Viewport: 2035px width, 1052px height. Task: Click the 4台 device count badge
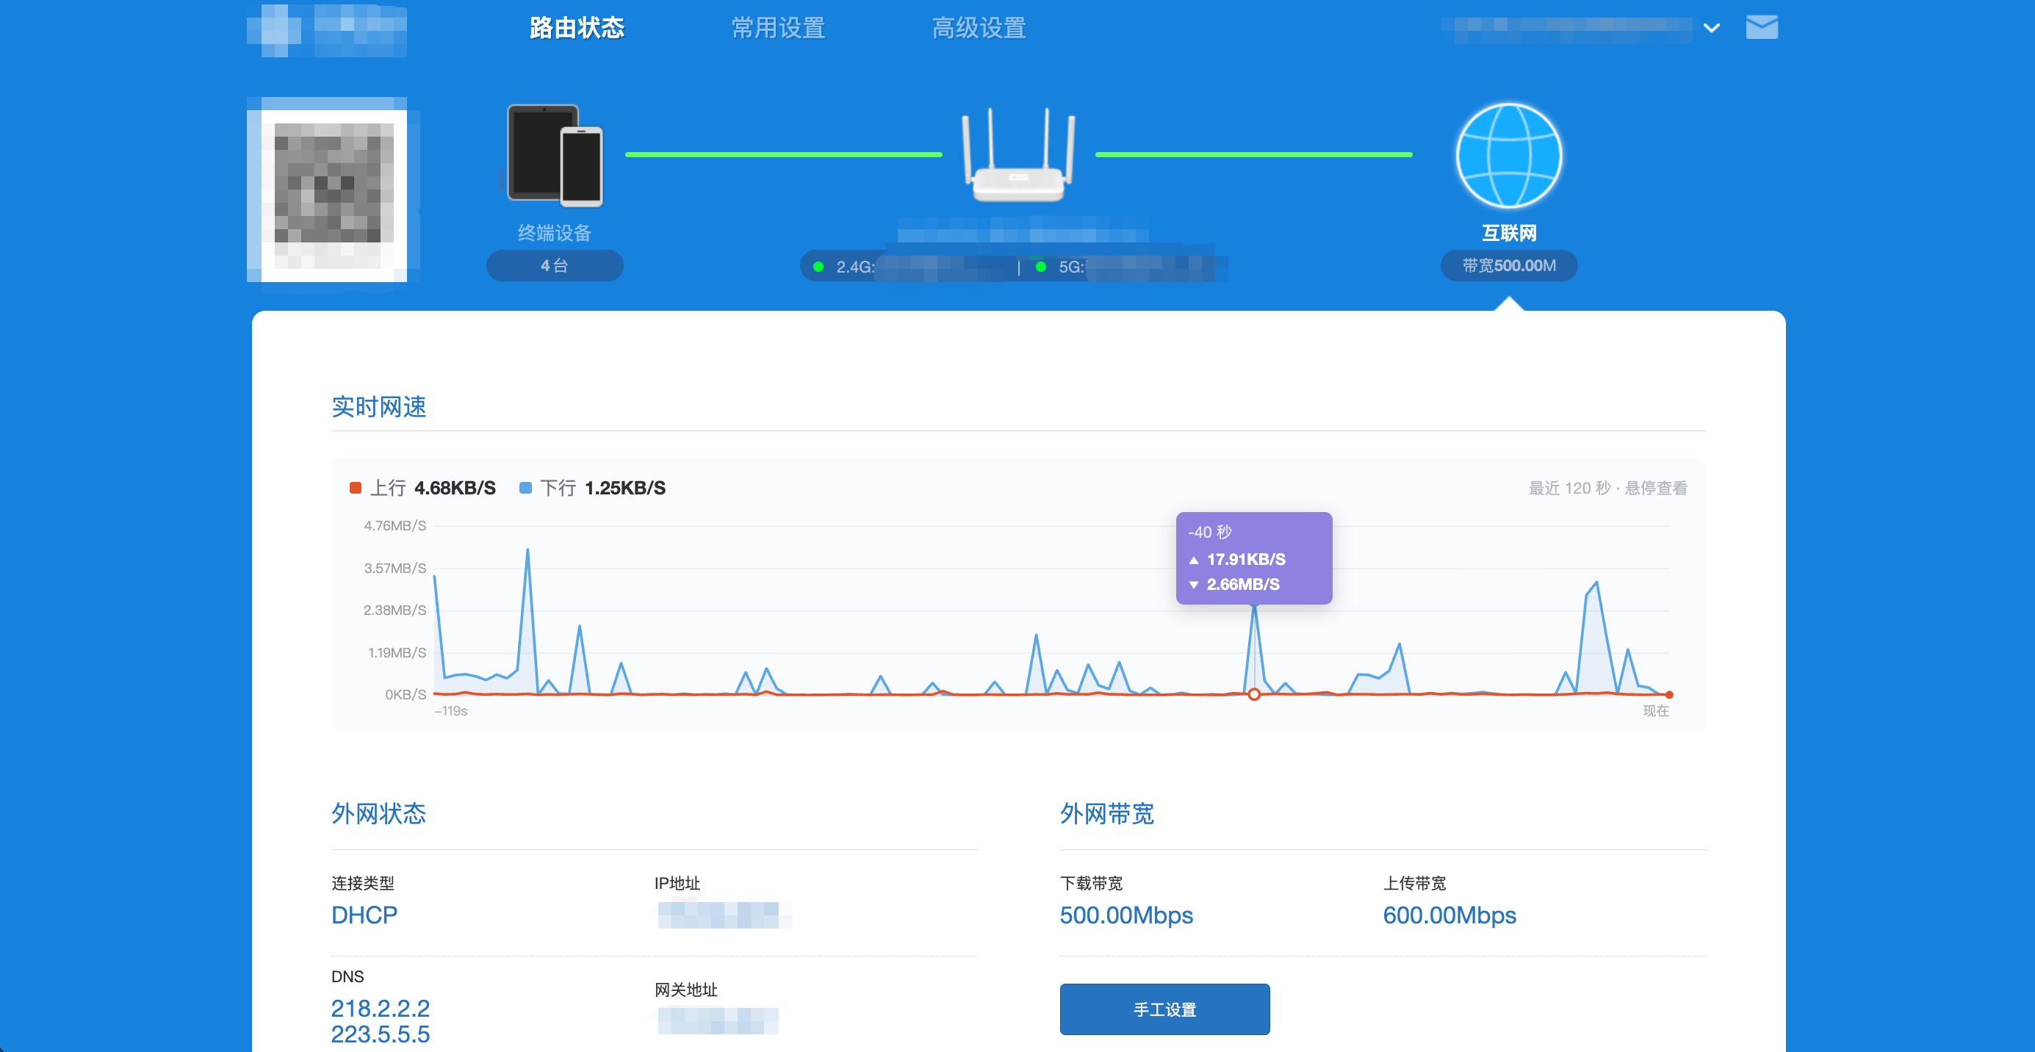pyautogui.click(x=555, y=265)
